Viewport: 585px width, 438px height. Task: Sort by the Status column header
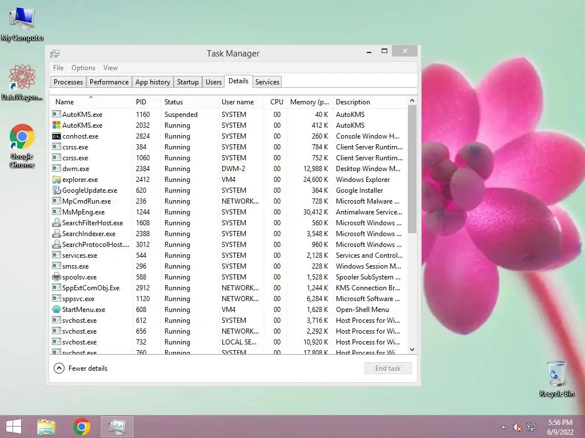coord(189,102)
